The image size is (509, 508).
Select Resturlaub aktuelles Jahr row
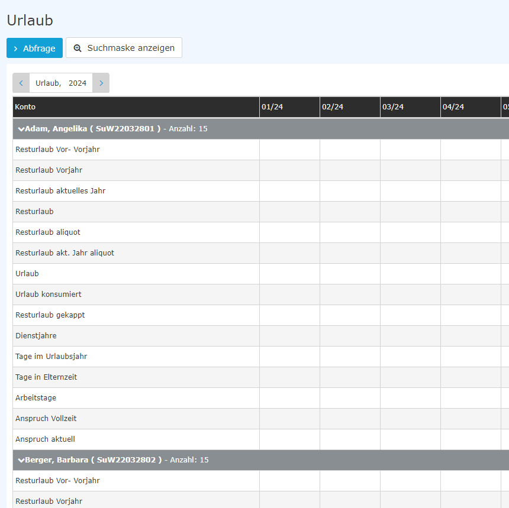pyautogui.click(x=261, y=191)
